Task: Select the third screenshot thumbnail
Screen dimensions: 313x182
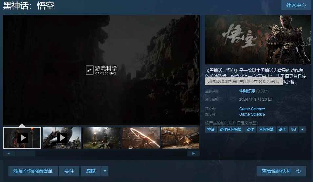Action: click(x=102, y=138)
